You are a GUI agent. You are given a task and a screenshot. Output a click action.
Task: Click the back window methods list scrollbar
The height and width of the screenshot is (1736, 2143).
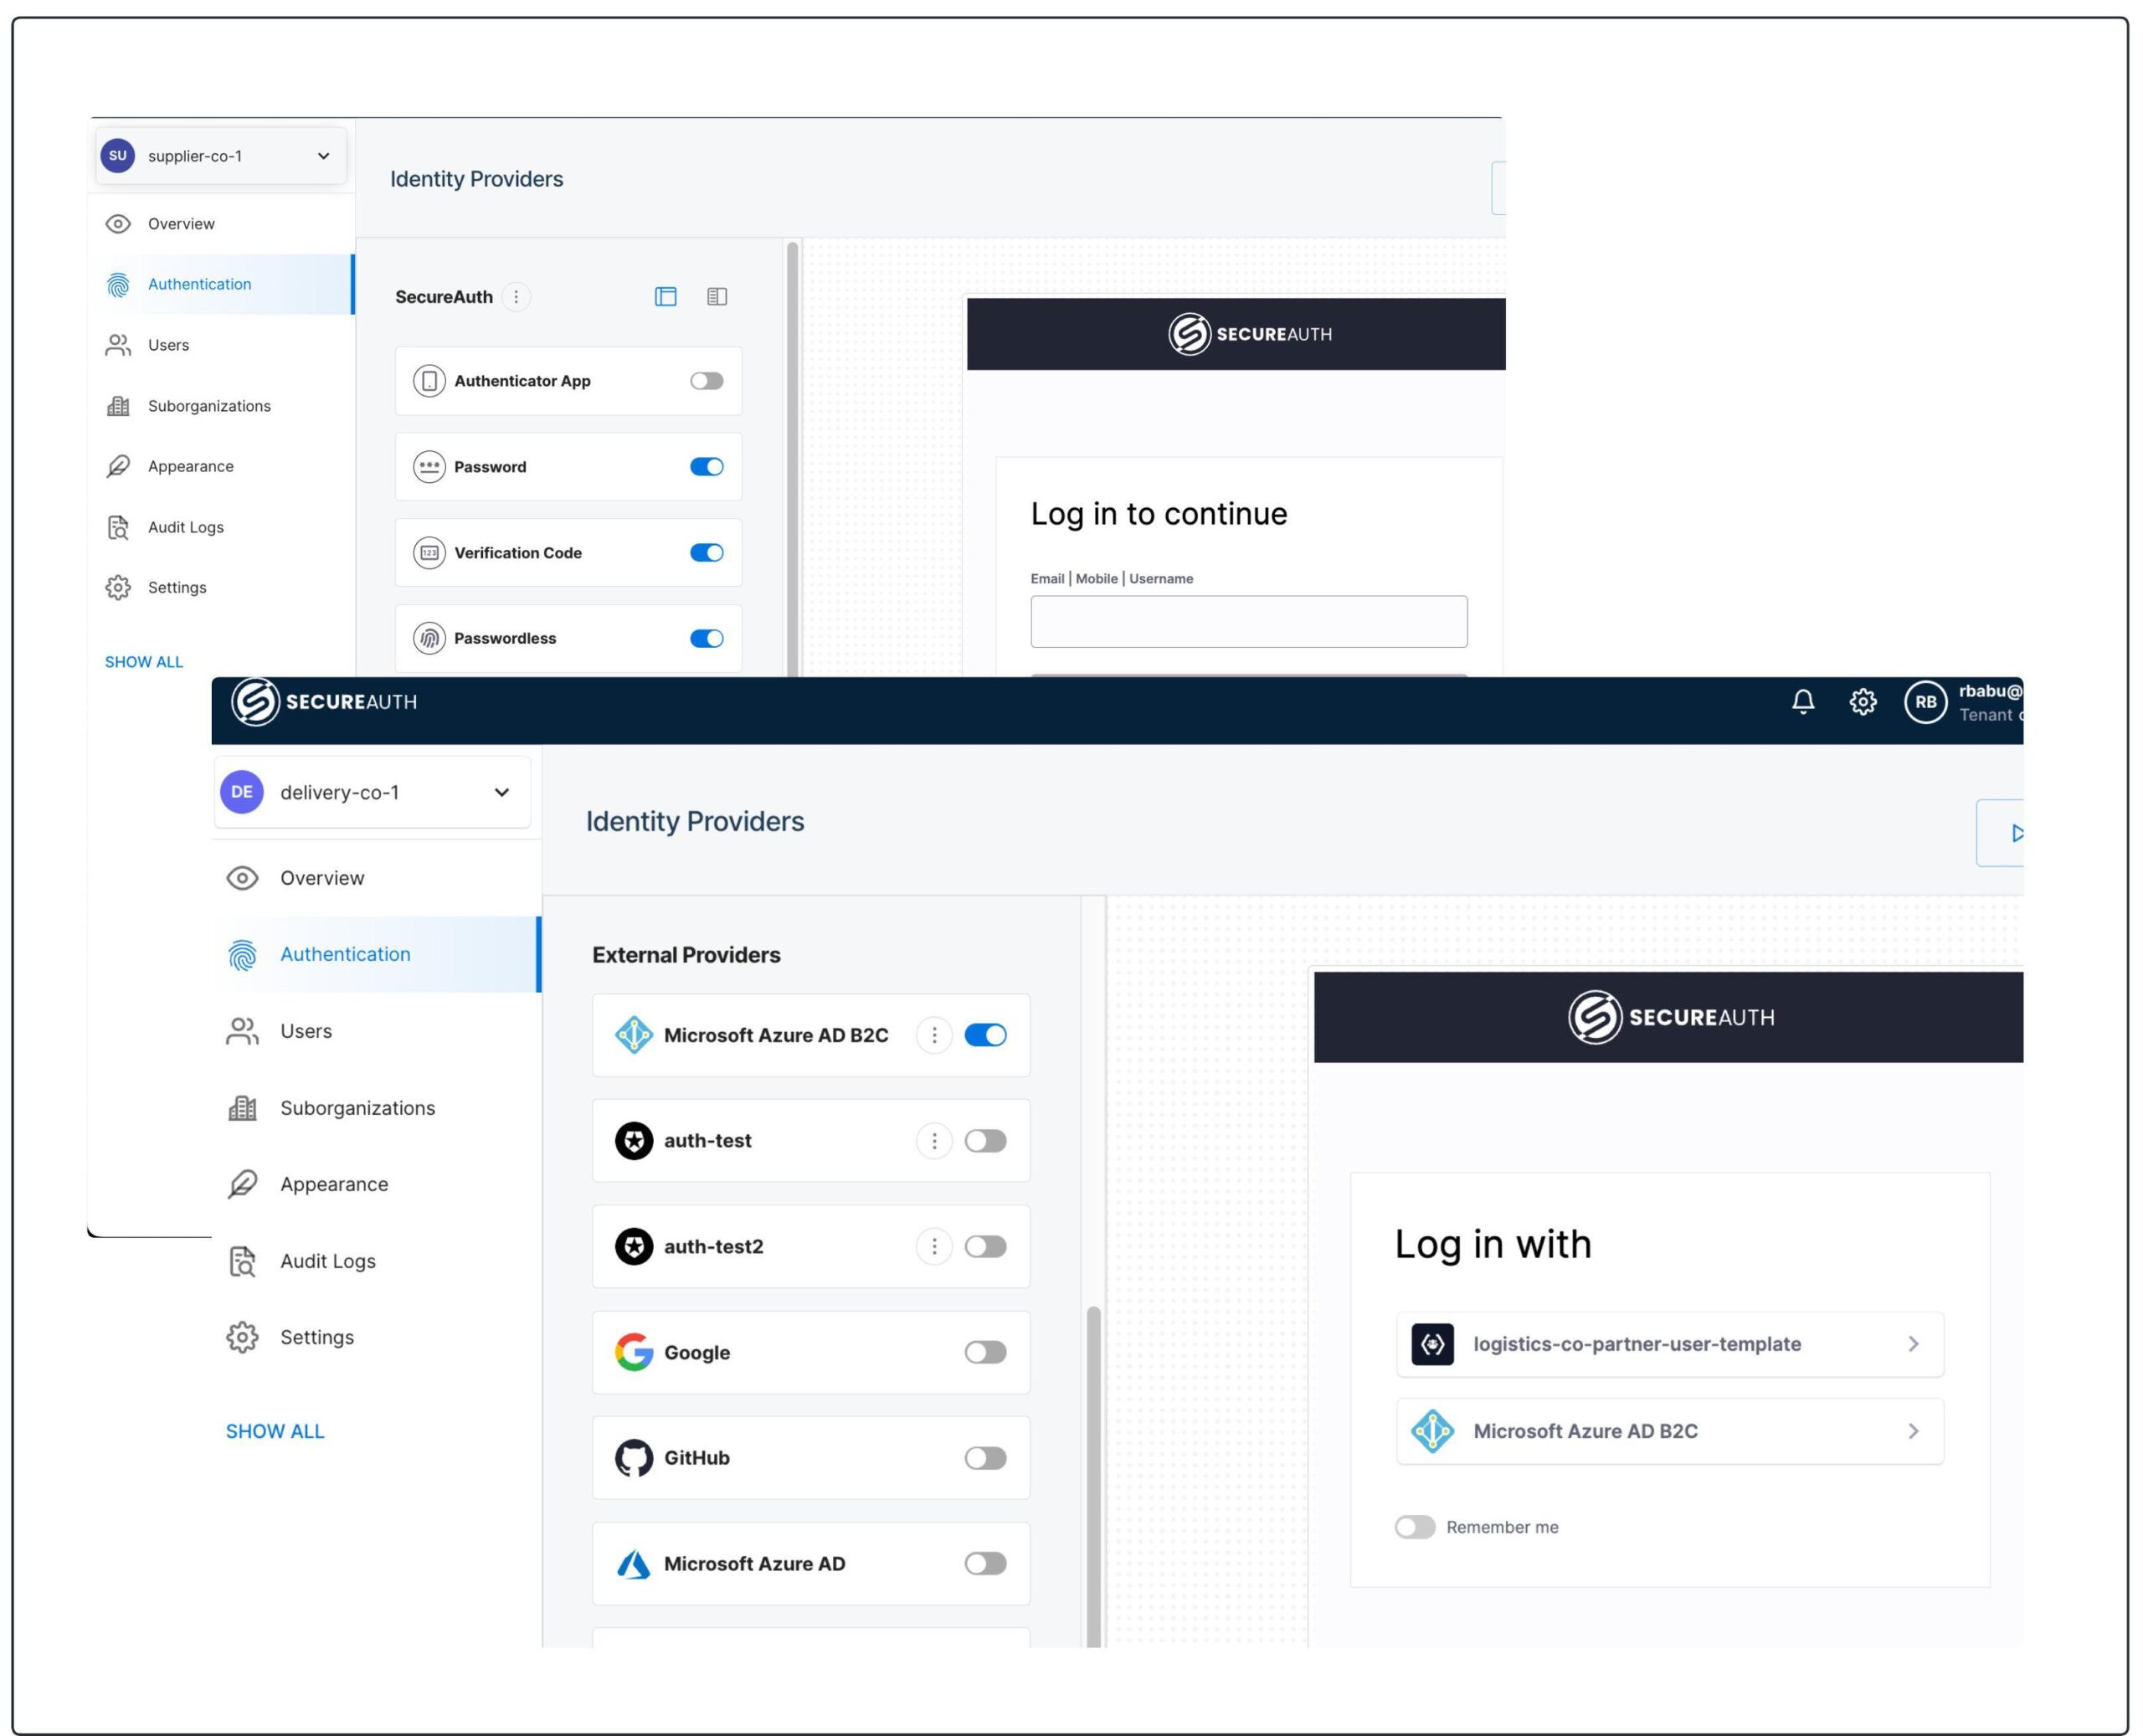click(x=792, y=458)
